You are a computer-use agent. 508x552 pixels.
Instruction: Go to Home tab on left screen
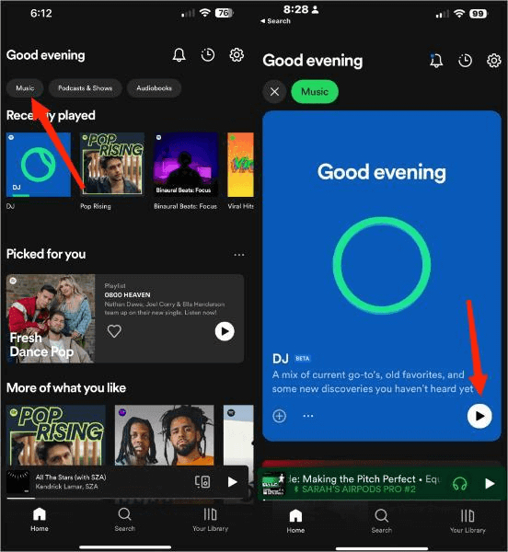[x=39, y=520]
